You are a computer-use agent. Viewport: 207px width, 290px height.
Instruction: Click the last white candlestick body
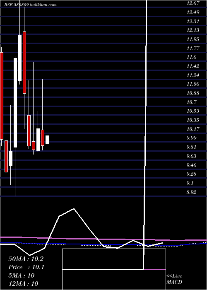(47, 140)
